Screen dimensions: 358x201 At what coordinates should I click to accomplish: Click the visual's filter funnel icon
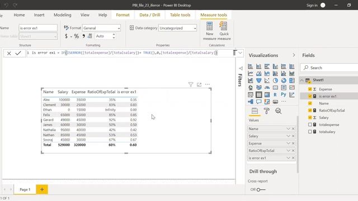point(191,84)
